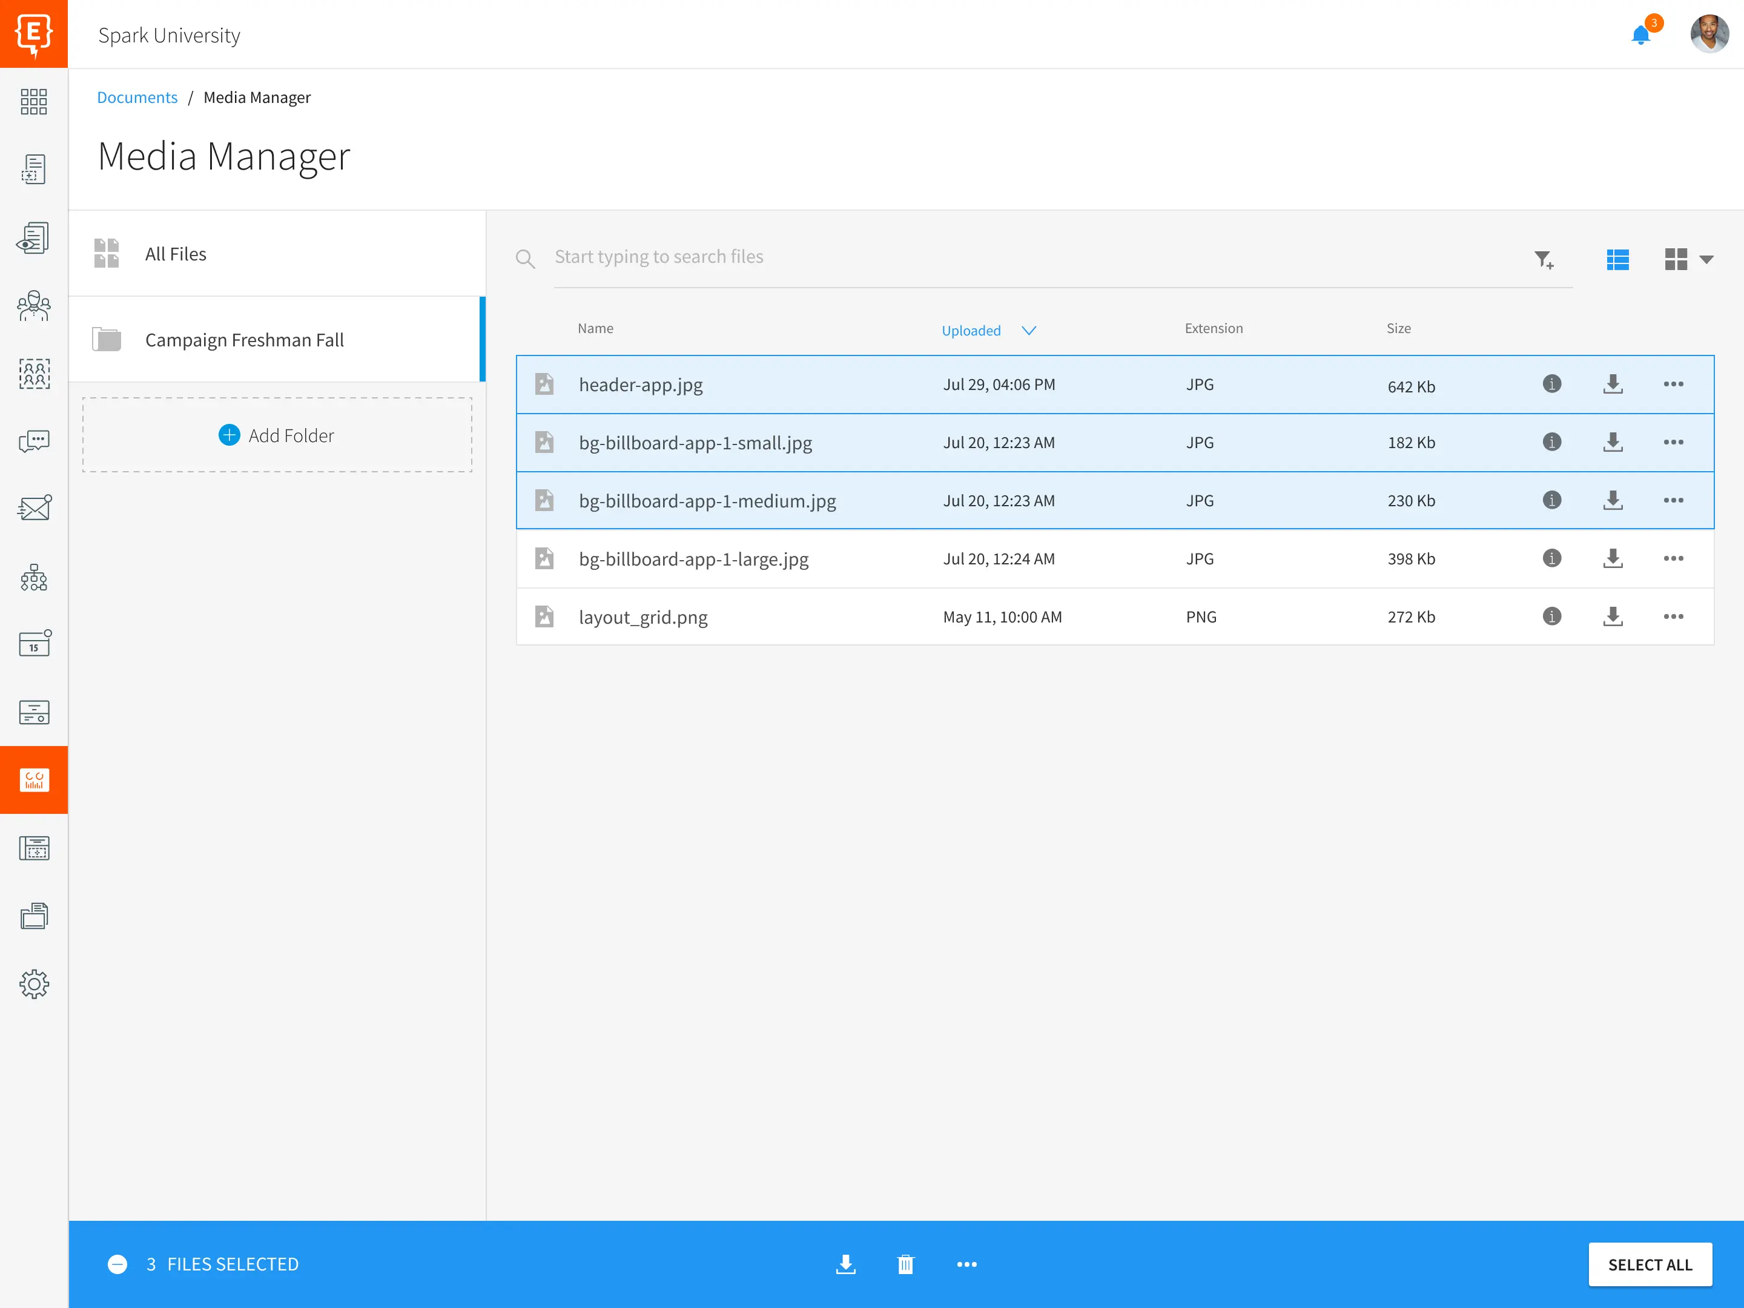This screenshot has width=1744, height=1308.
Task: Open the forms document icon in sidebar
Action: pyautogui.click(x=34, y=169)
